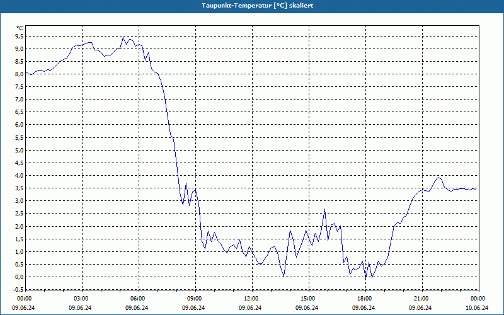The image size is (504, 315).
Task: Pick the '1,0' y-axis tick label
Action: [x=20, y=251]
